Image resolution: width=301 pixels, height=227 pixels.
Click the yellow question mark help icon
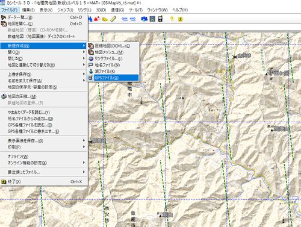[x=172, y=19]
